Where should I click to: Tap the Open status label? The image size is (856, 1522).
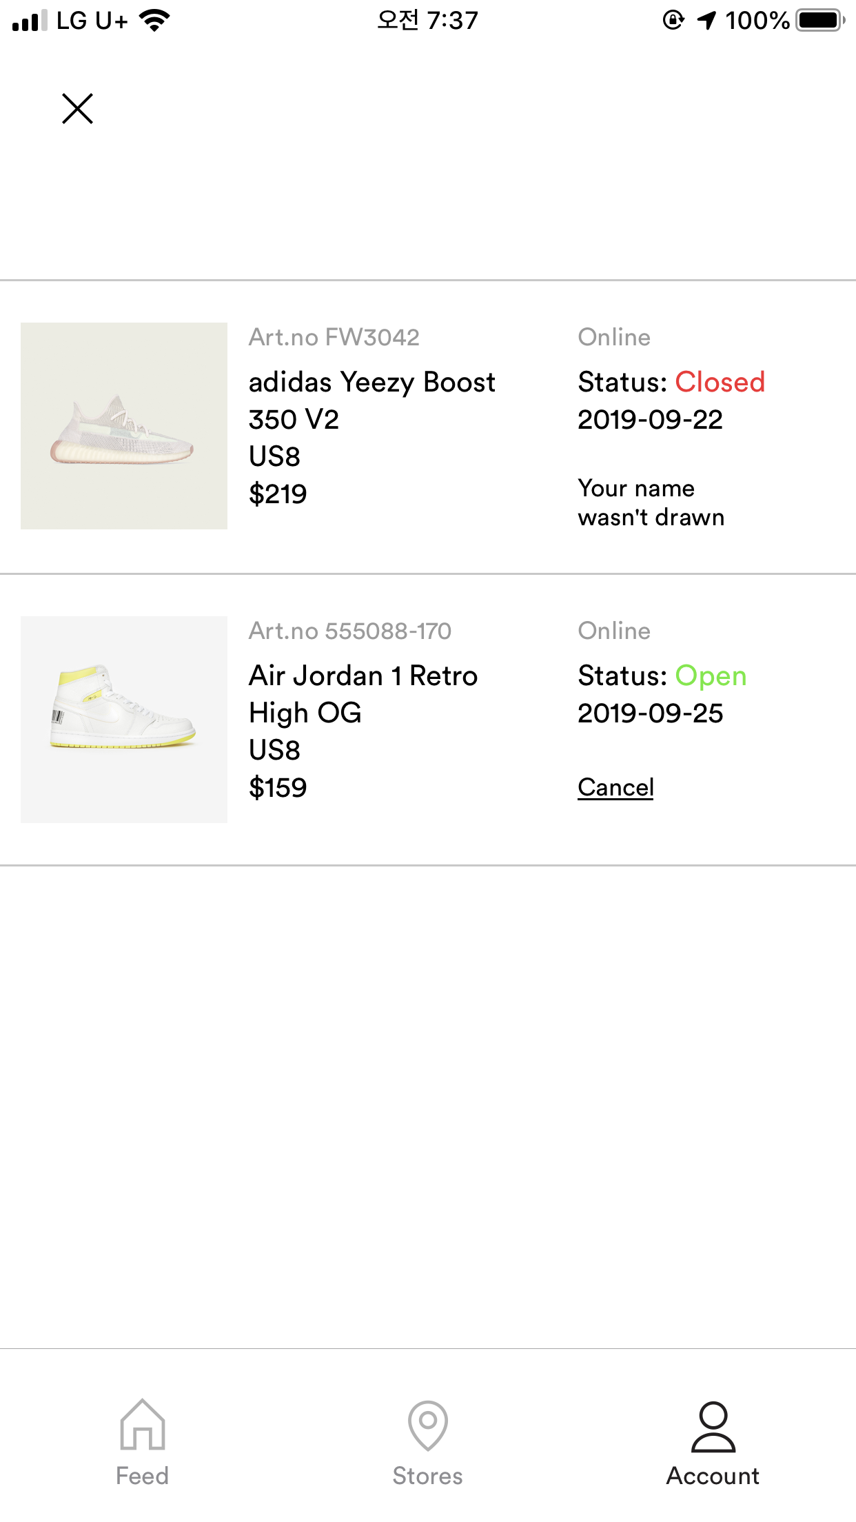[x=711, y=676]
